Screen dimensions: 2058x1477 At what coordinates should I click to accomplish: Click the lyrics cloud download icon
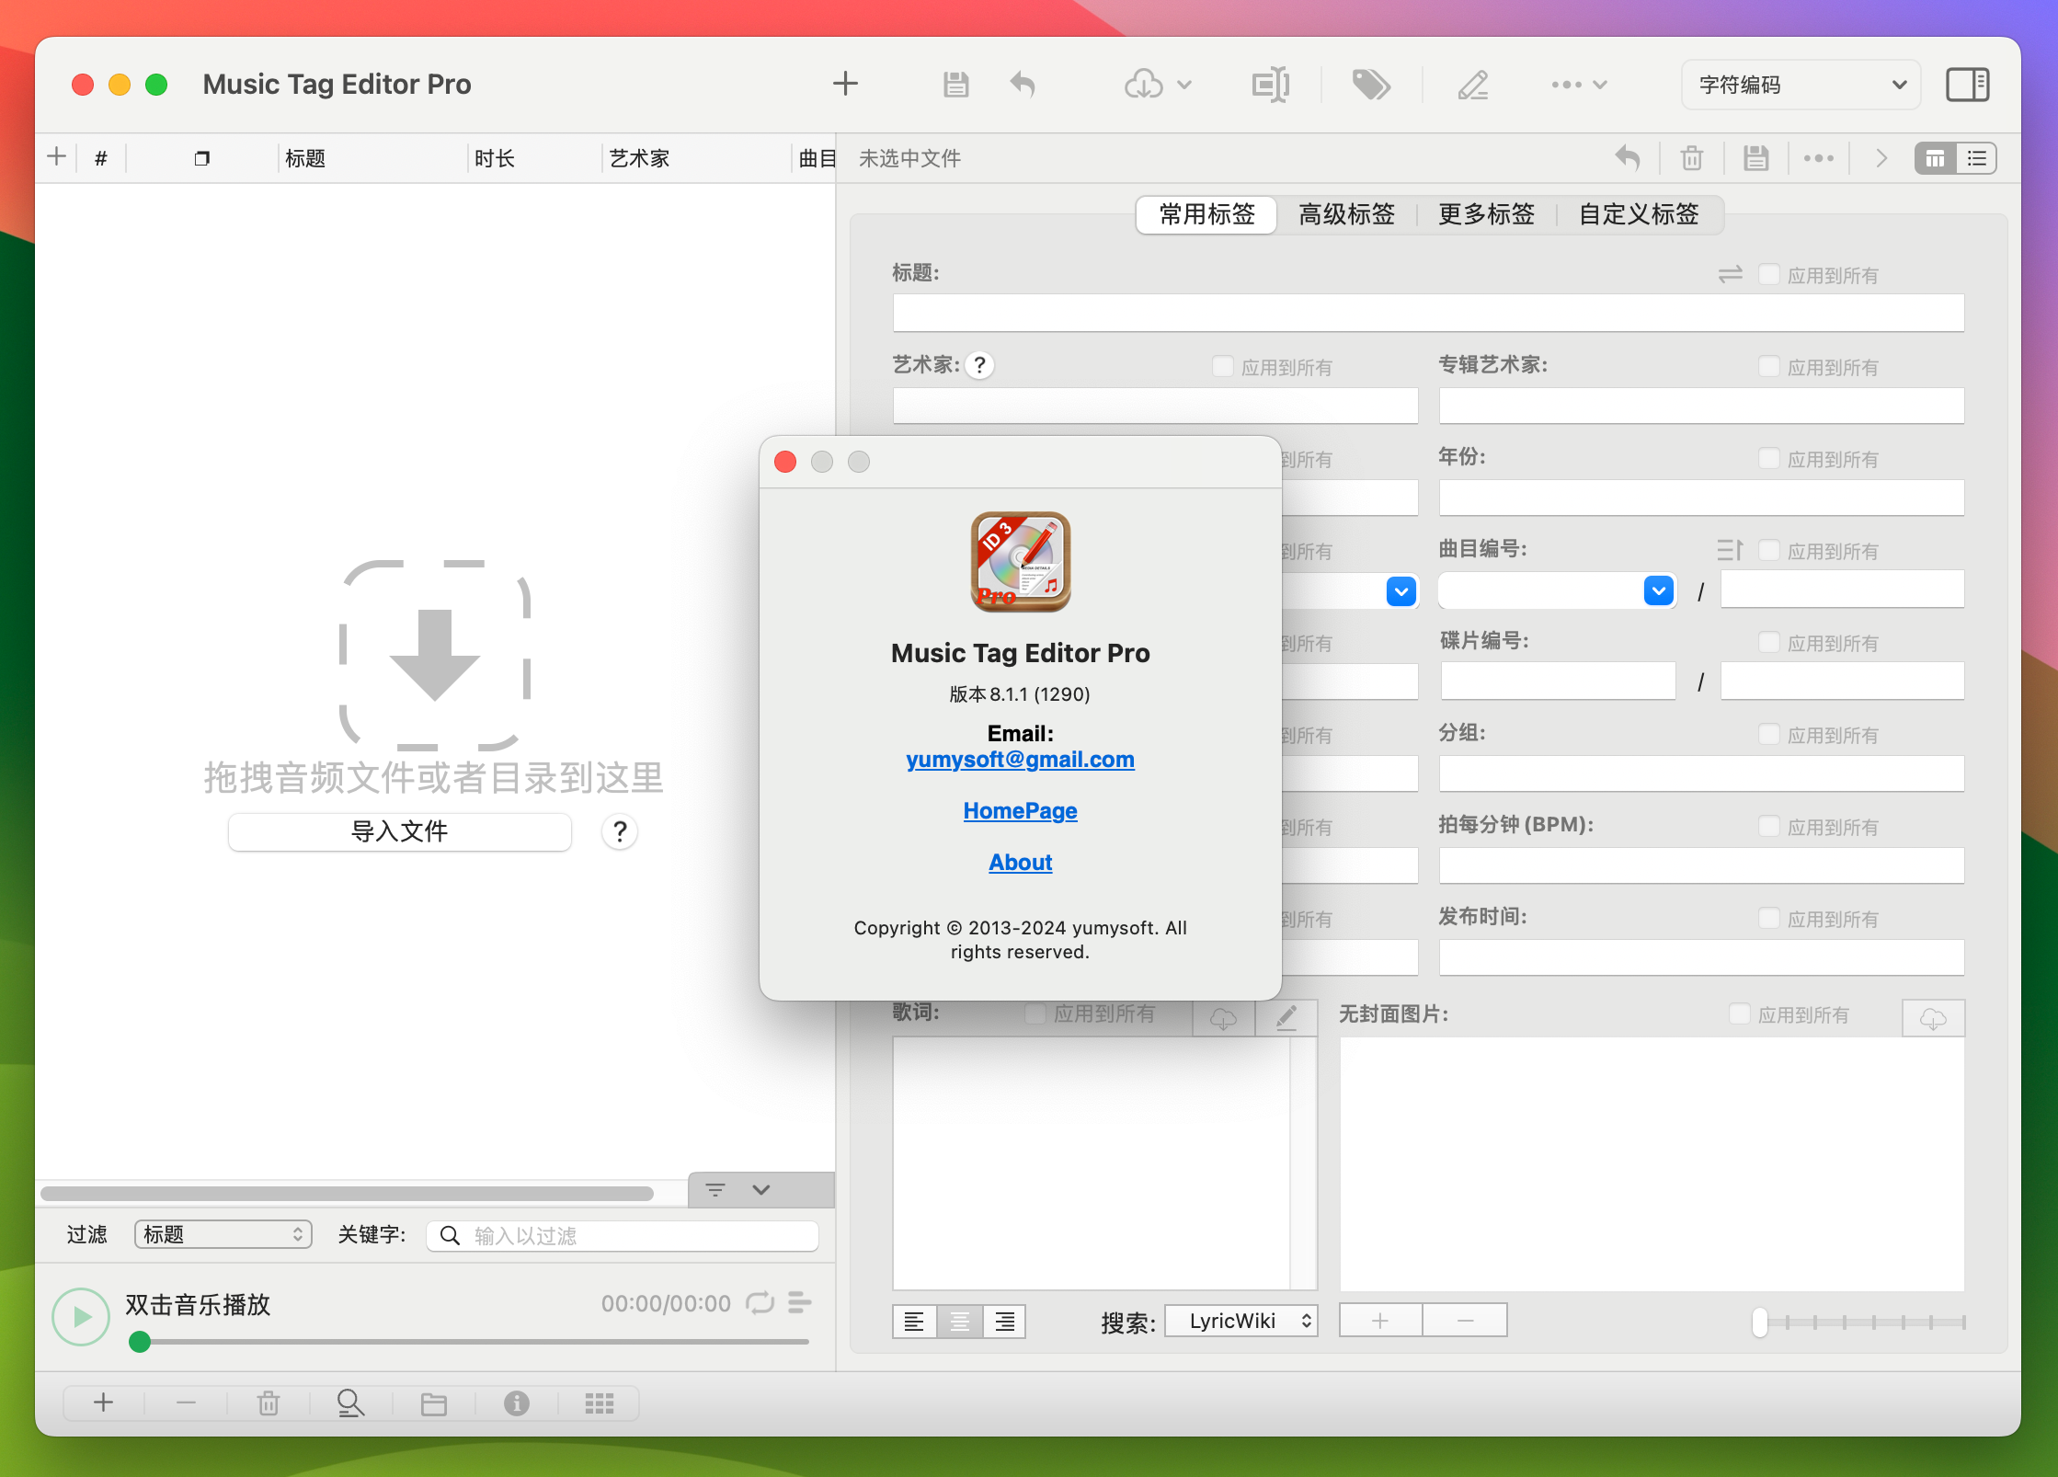[1223, 1018]
